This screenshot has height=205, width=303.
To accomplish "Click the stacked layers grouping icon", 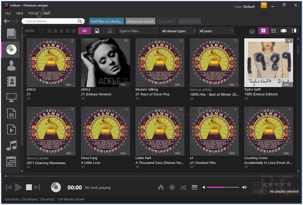I will pos(252,31).
